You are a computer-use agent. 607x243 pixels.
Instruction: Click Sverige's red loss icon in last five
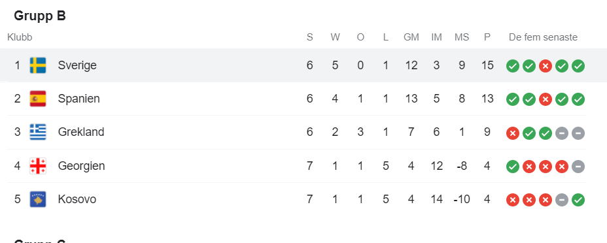(x=546, y=66)
